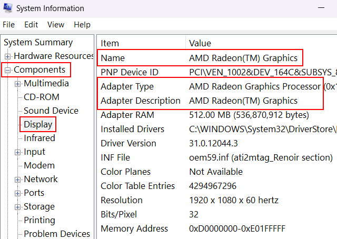Select Modem in the tree

click(39, 165)
